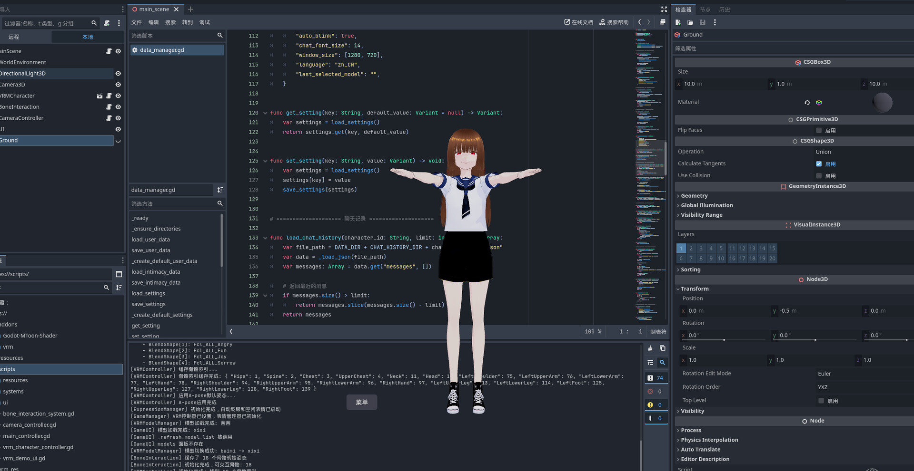Click the copy output icon
This screenshot has height=471, width=914.
(x=662, y=348)
